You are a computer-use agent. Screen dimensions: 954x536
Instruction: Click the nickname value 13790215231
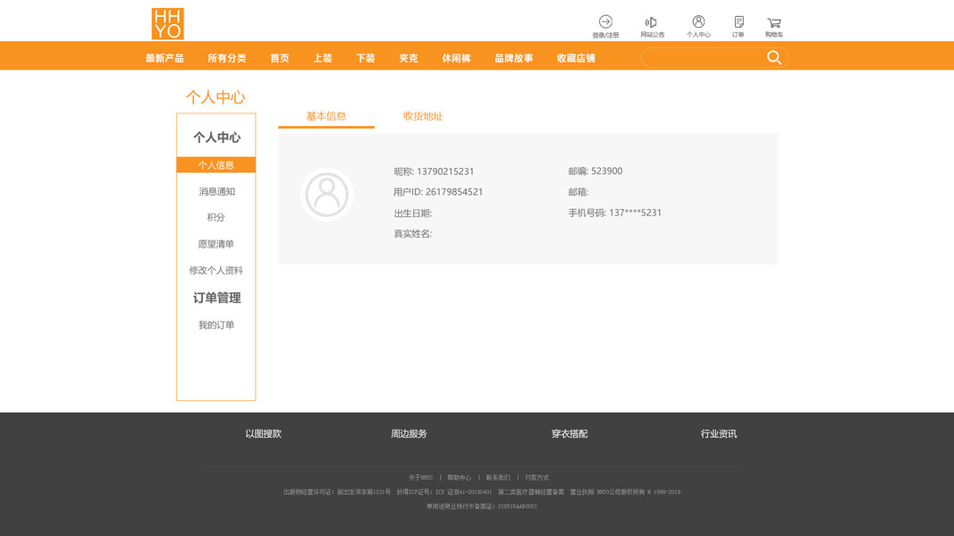coord(445,172)
